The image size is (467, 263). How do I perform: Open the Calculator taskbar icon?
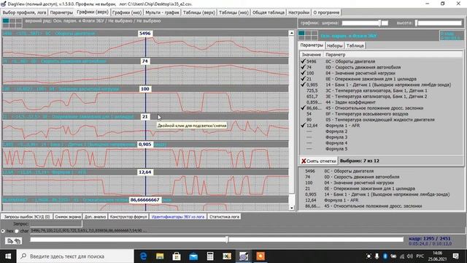pyautogui.click(x=210, y=256)
